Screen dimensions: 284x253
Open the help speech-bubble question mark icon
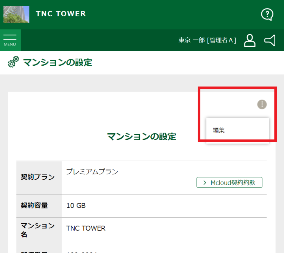coord(267,14)
